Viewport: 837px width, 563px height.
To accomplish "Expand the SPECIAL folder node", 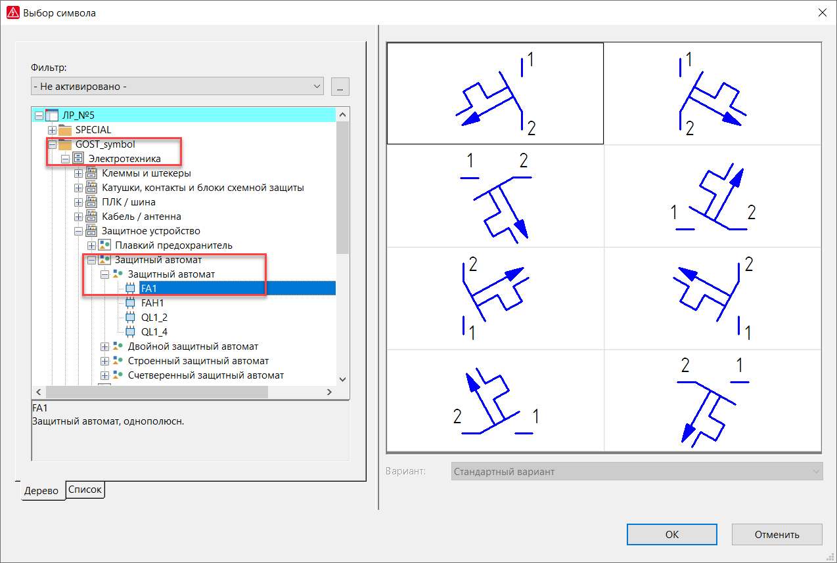I will click(52, 130).
